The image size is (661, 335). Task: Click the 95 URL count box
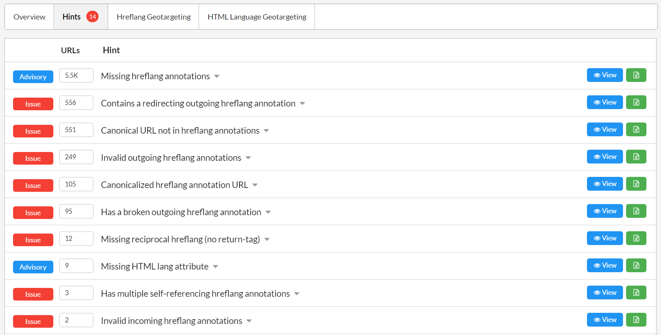pyautogui.click(x=76, y=211)
